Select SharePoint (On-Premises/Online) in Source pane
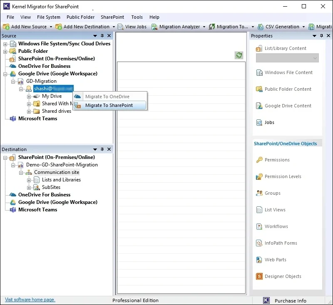 [x=57, y=59]
